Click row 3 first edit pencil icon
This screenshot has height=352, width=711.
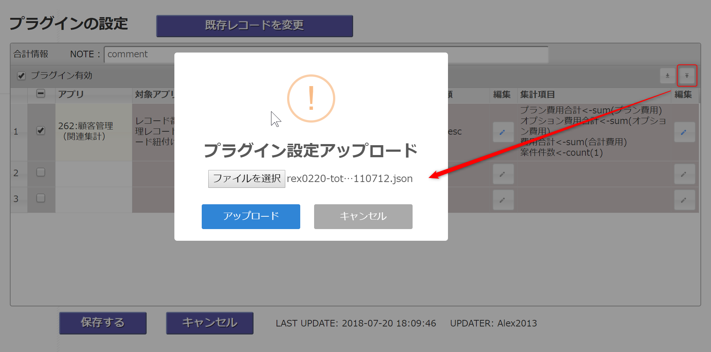click(503, 200)
